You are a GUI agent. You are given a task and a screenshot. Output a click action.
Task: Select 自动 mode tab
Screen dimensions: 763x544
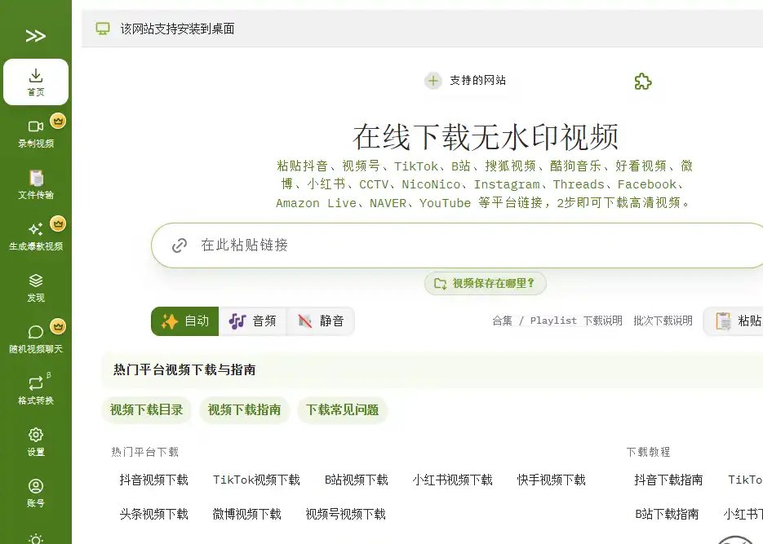point(185,321)
